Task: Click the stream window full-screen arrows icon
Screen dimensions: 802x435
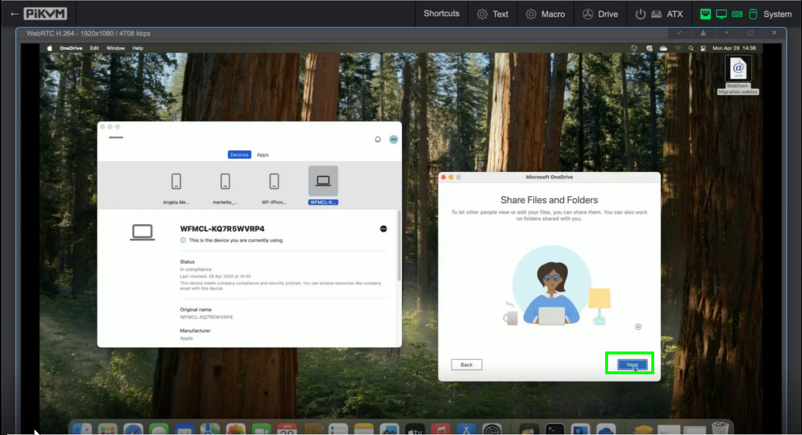Action: [x=679, y=33]
